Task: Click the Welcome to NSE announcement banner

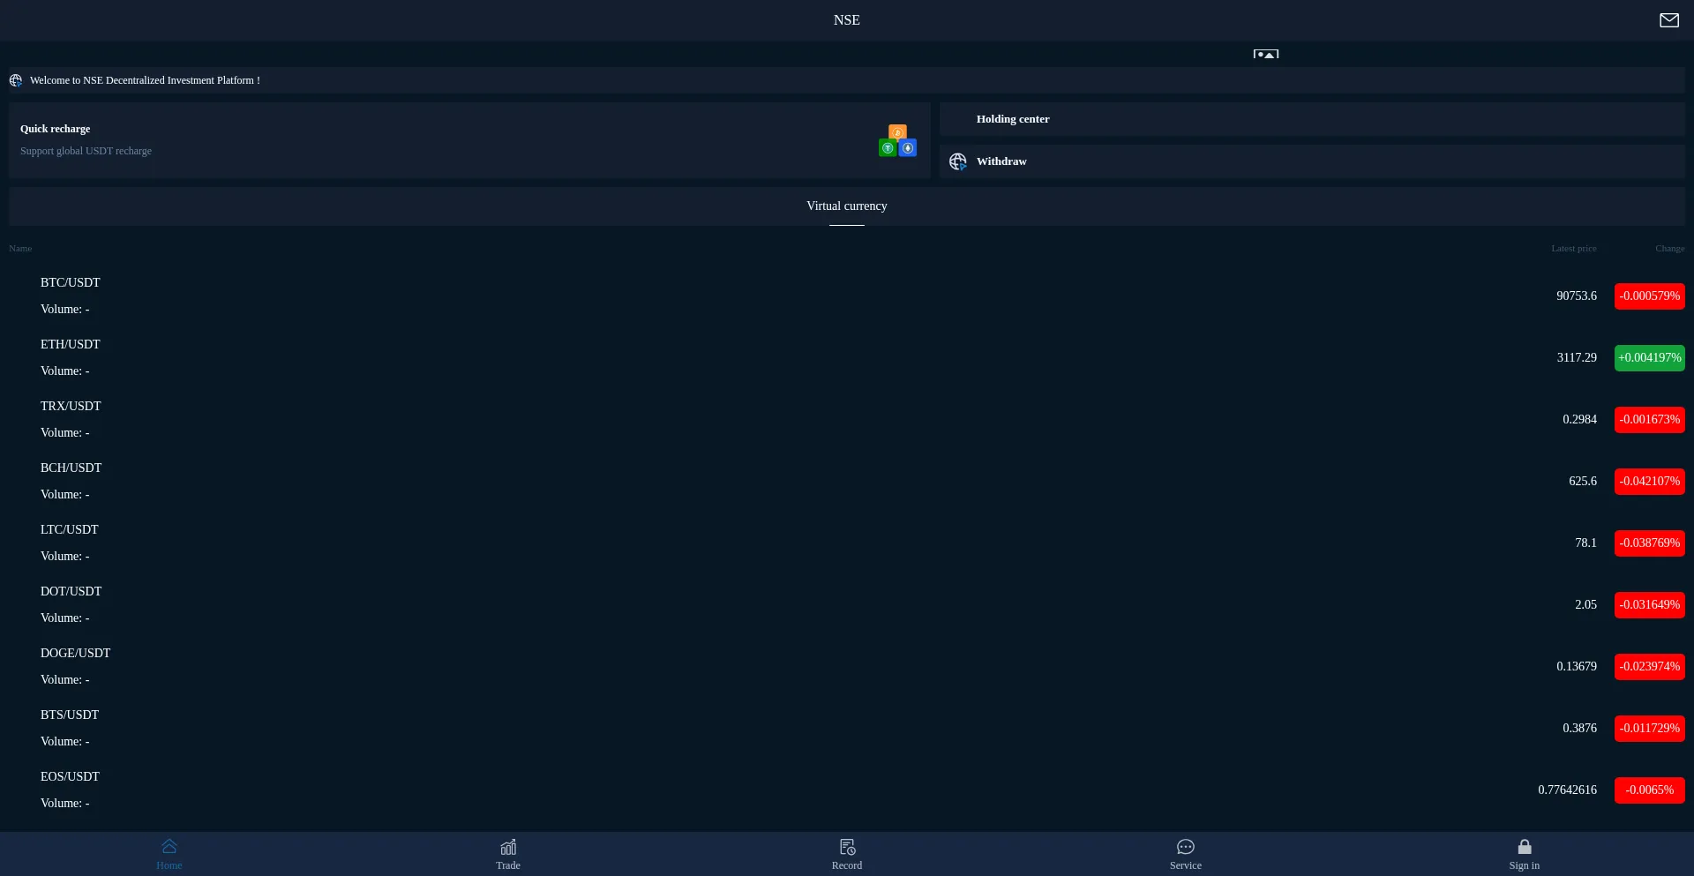Action: (145, 80)
